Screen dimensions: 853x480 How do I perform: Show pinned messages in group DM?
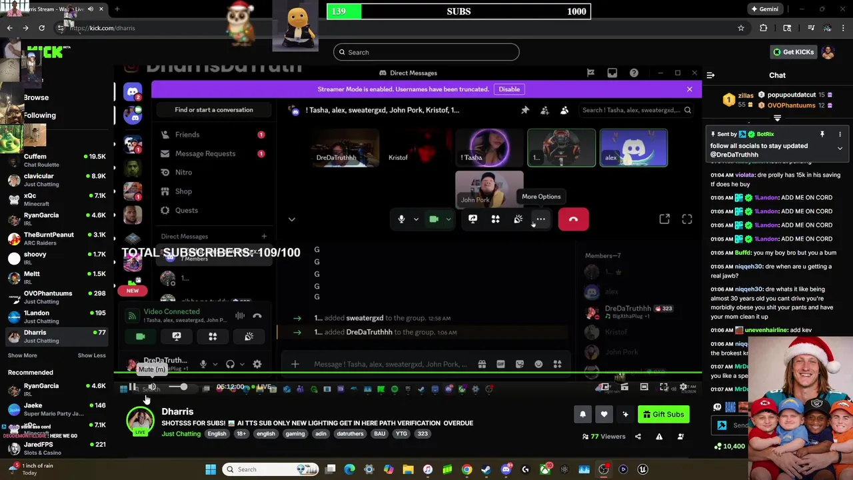(x=525, y=110)
